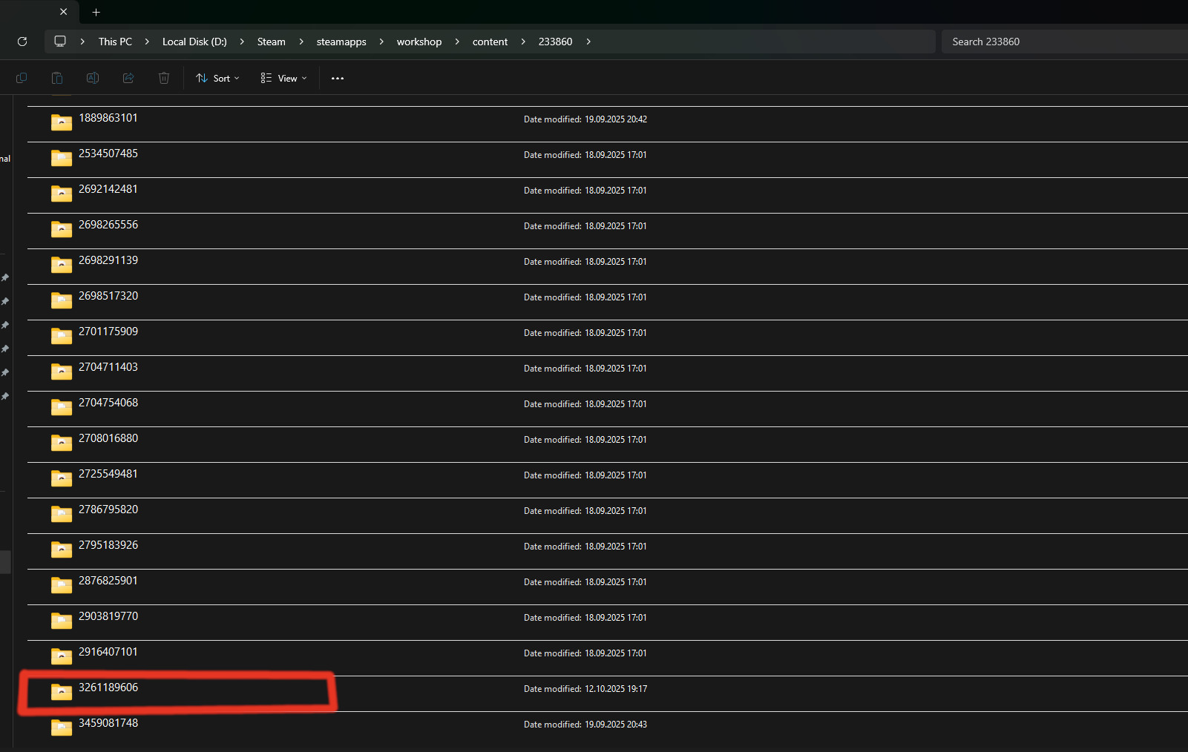Click the Paste icon in the toolbar
Viewport: 1188px width, 752px height.
(57, 78)
